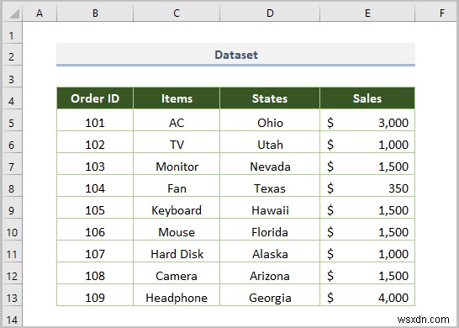This screenshot has height=328, width=459.
Task: Select the Fan item cell
Action: [x=177, y=186]
